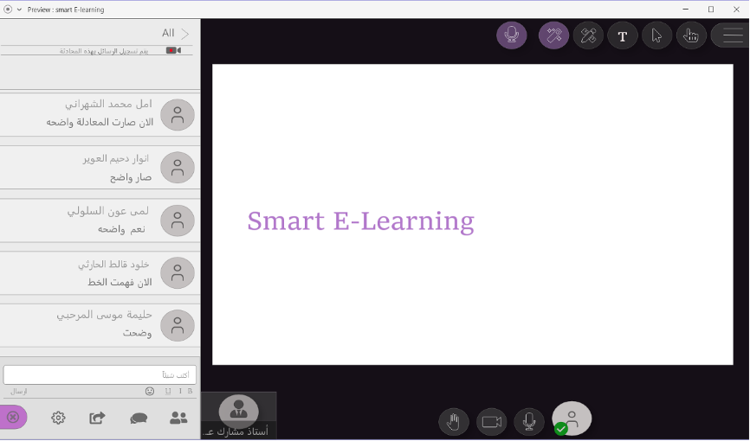Toggle the camera video sharing
750x441 pixels.
491,421
